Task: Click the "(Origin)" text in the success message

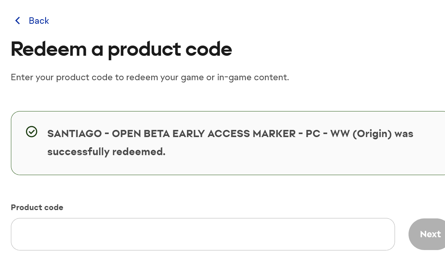Action: coord(372,134)
